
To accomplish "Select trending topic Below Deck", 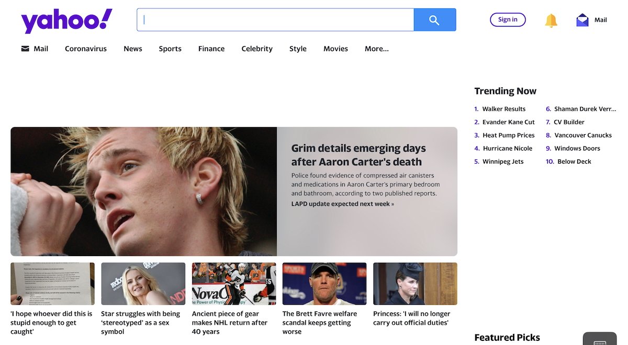I will click(574, 162).
